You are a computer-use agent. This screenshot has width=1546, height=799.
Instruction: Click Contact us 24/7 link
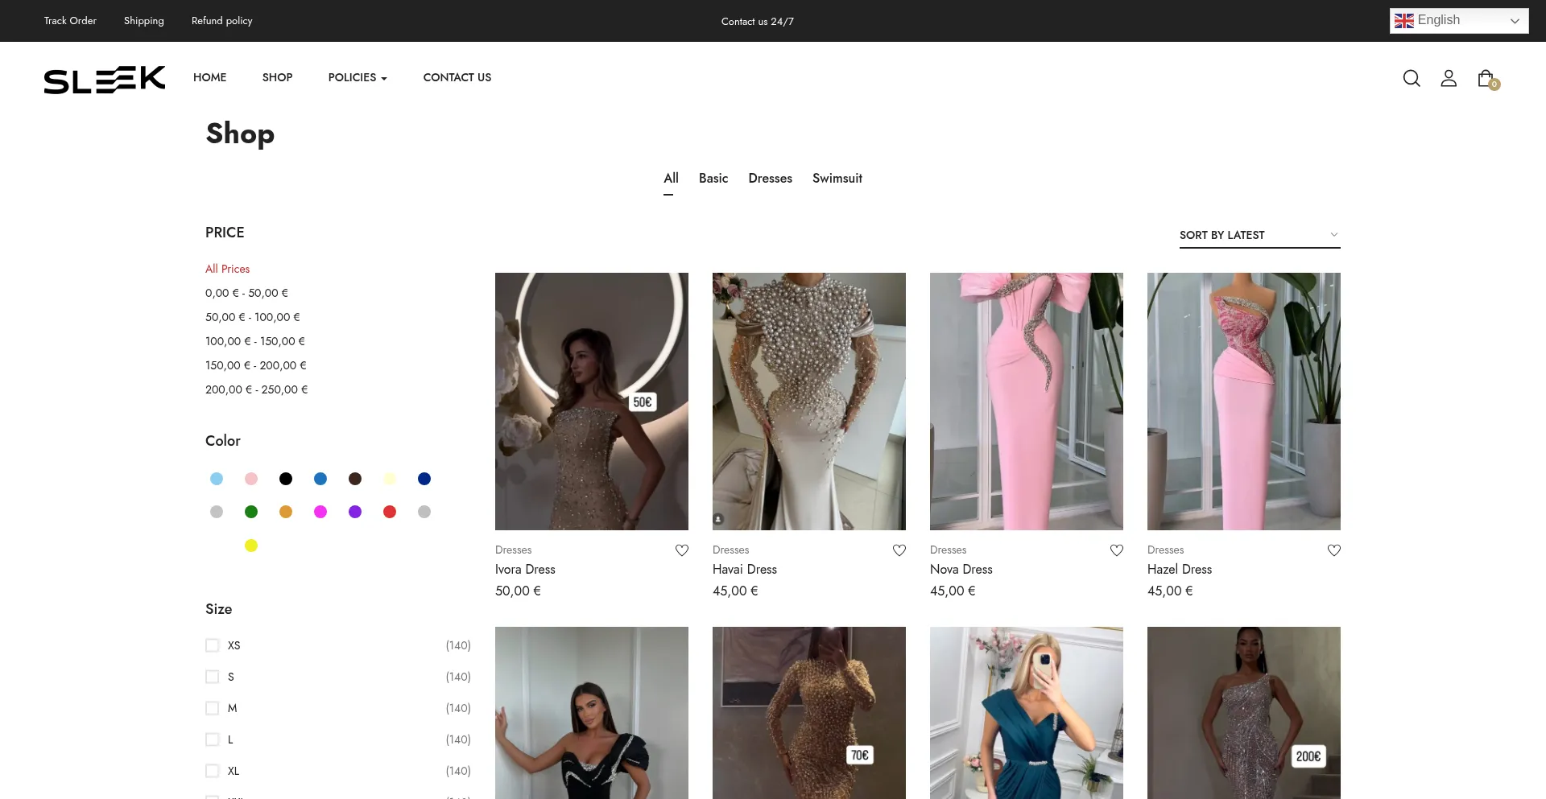click(758, 22)
